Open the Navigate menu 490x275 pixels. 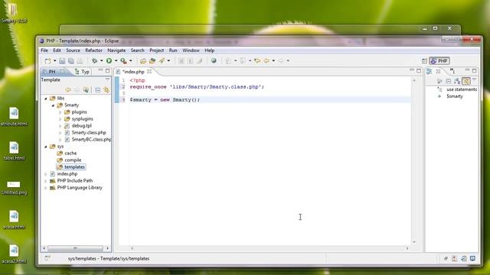[116, 50]
